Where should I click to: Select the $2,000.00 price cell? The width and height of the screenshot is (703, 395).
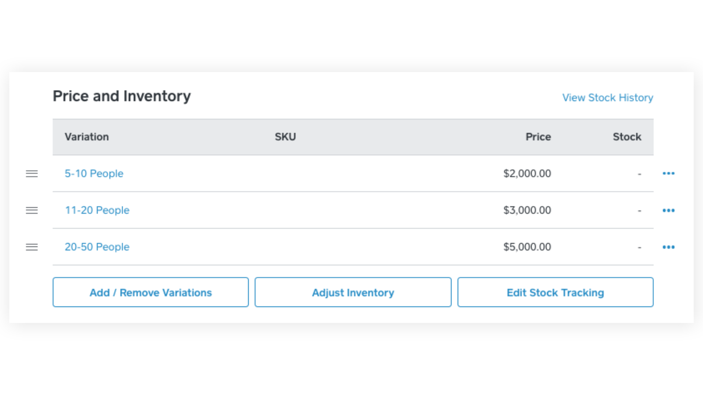(x=527, y=173)
